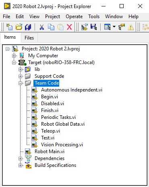
Task: Click the Find Items toolbar icon at far right
Action: tap(145, 27)
